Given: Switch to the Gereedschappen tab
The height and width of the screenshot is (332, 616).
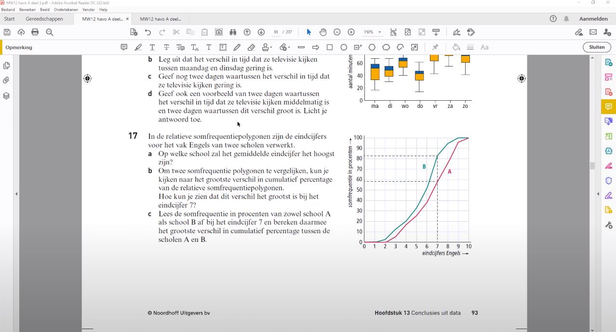Looking at the screenshot, I should coord(44,19).
